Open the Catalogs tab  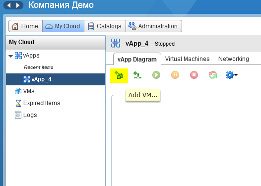click(x=105, y=26)
